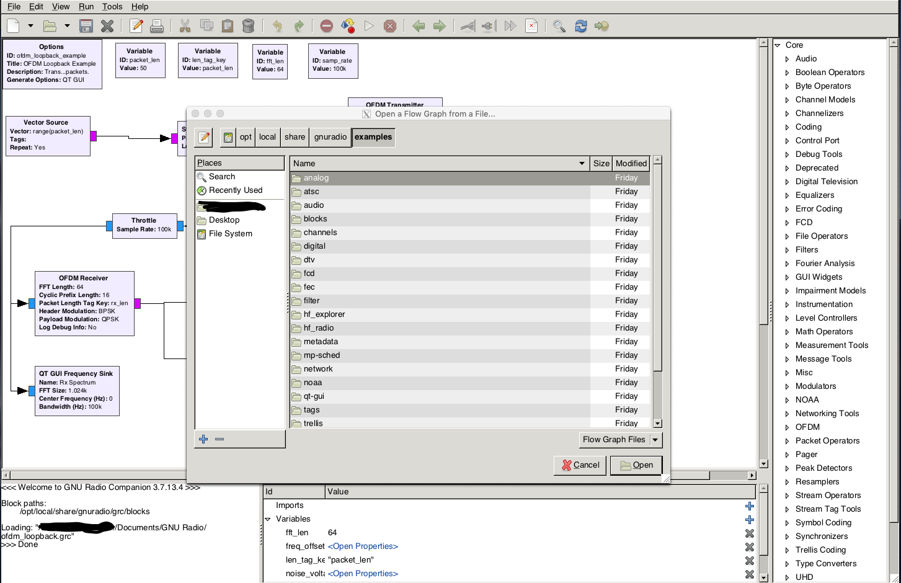Click the Disable block unplug icon
This screenshot has height=583, width=901.
tap(489, 26)
